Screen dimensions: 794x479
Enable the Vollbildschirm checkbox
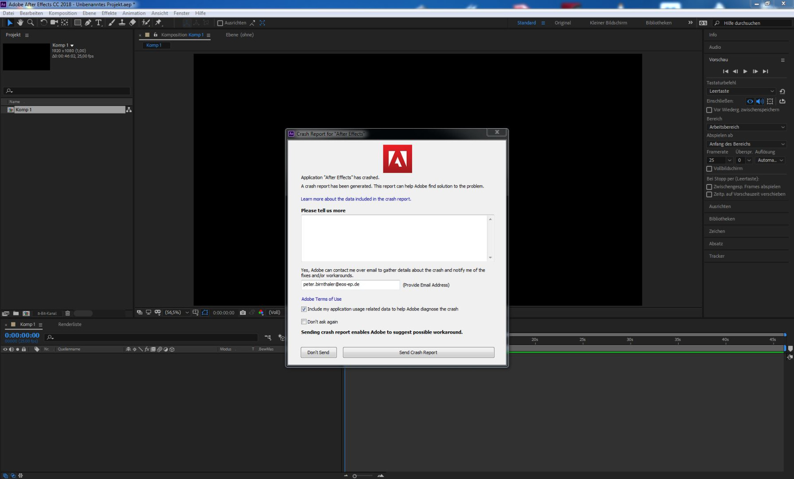[x=709, y=169]
